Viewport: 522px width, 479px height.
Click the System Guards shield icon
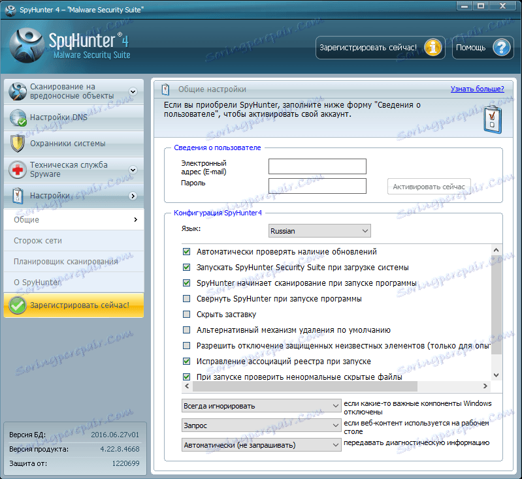pyautogui.click(x=17, y=144)
